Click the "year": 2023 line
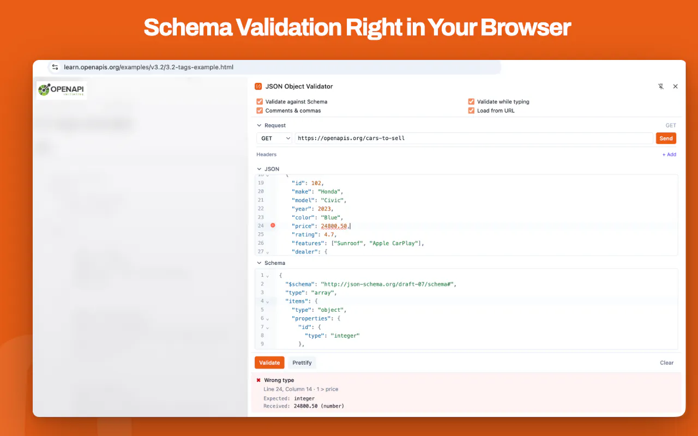The image size is (698, 436). [x=312, y=209]
